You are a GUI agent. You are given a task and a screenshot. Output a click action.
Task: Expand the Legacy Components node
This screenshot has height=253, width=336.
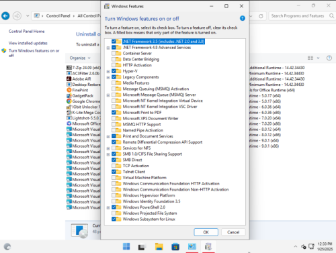click(x=108, y=77)
